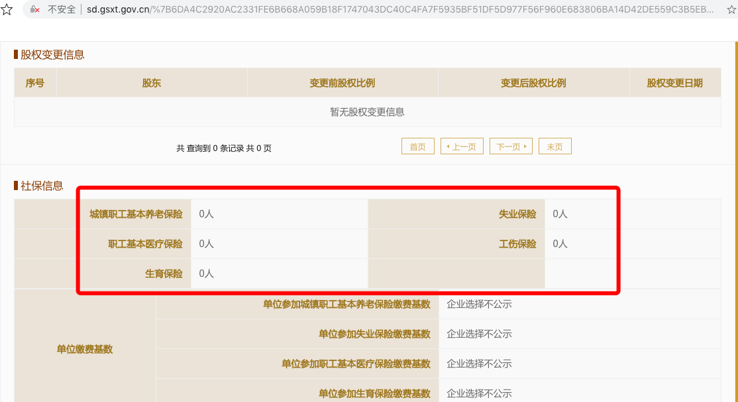Click 企业选择不公示 for 生育保险缴费基数

[x=479, y=393]
